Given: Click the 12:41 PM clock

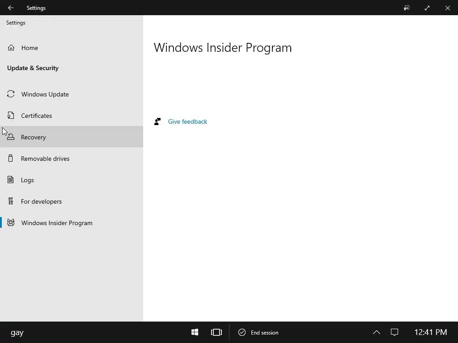Looking at the screenshot, I should pos(431,332).
